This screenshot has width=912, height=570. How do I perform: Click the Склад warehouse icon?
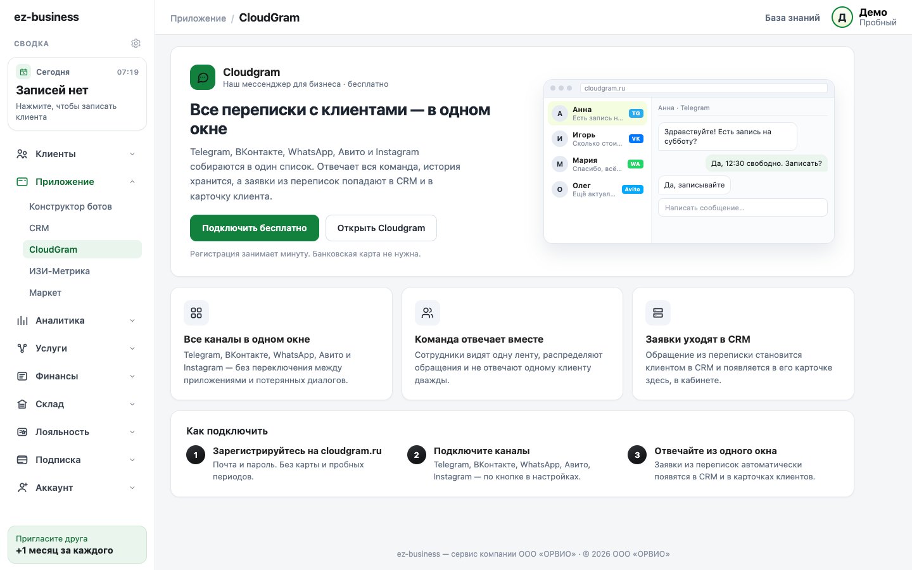22,404
